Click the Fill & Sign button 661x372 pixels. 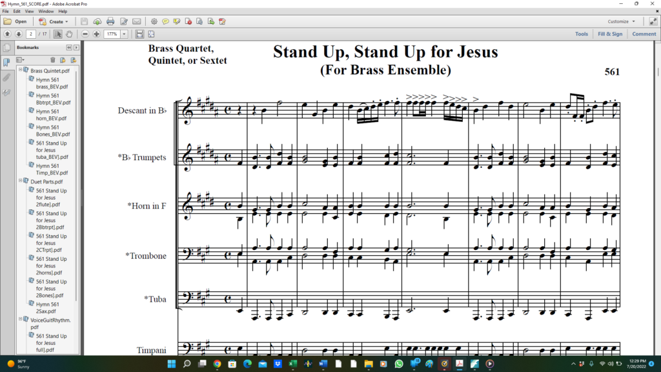pyautogui.click(x=609, y=34)
